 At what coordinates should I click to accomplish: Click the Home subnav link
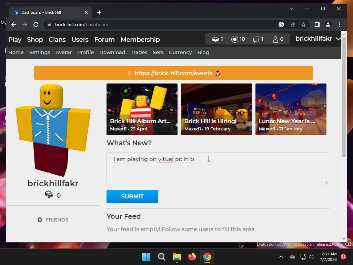16,52
